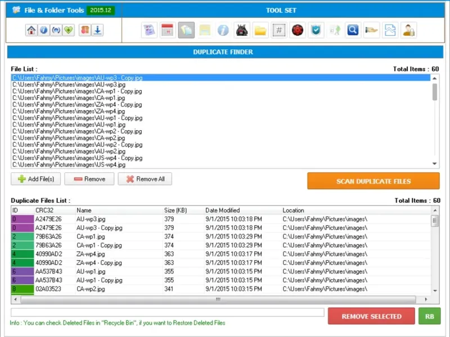Click the Home icon in the toolbar
Viewport: 450px width, 337px height.
coord(31,30)
